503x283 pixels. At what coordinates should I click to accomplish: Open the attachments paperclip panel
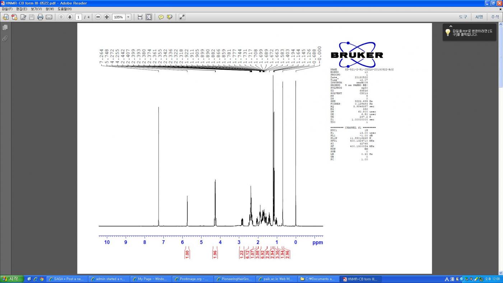tap(5, 38)
